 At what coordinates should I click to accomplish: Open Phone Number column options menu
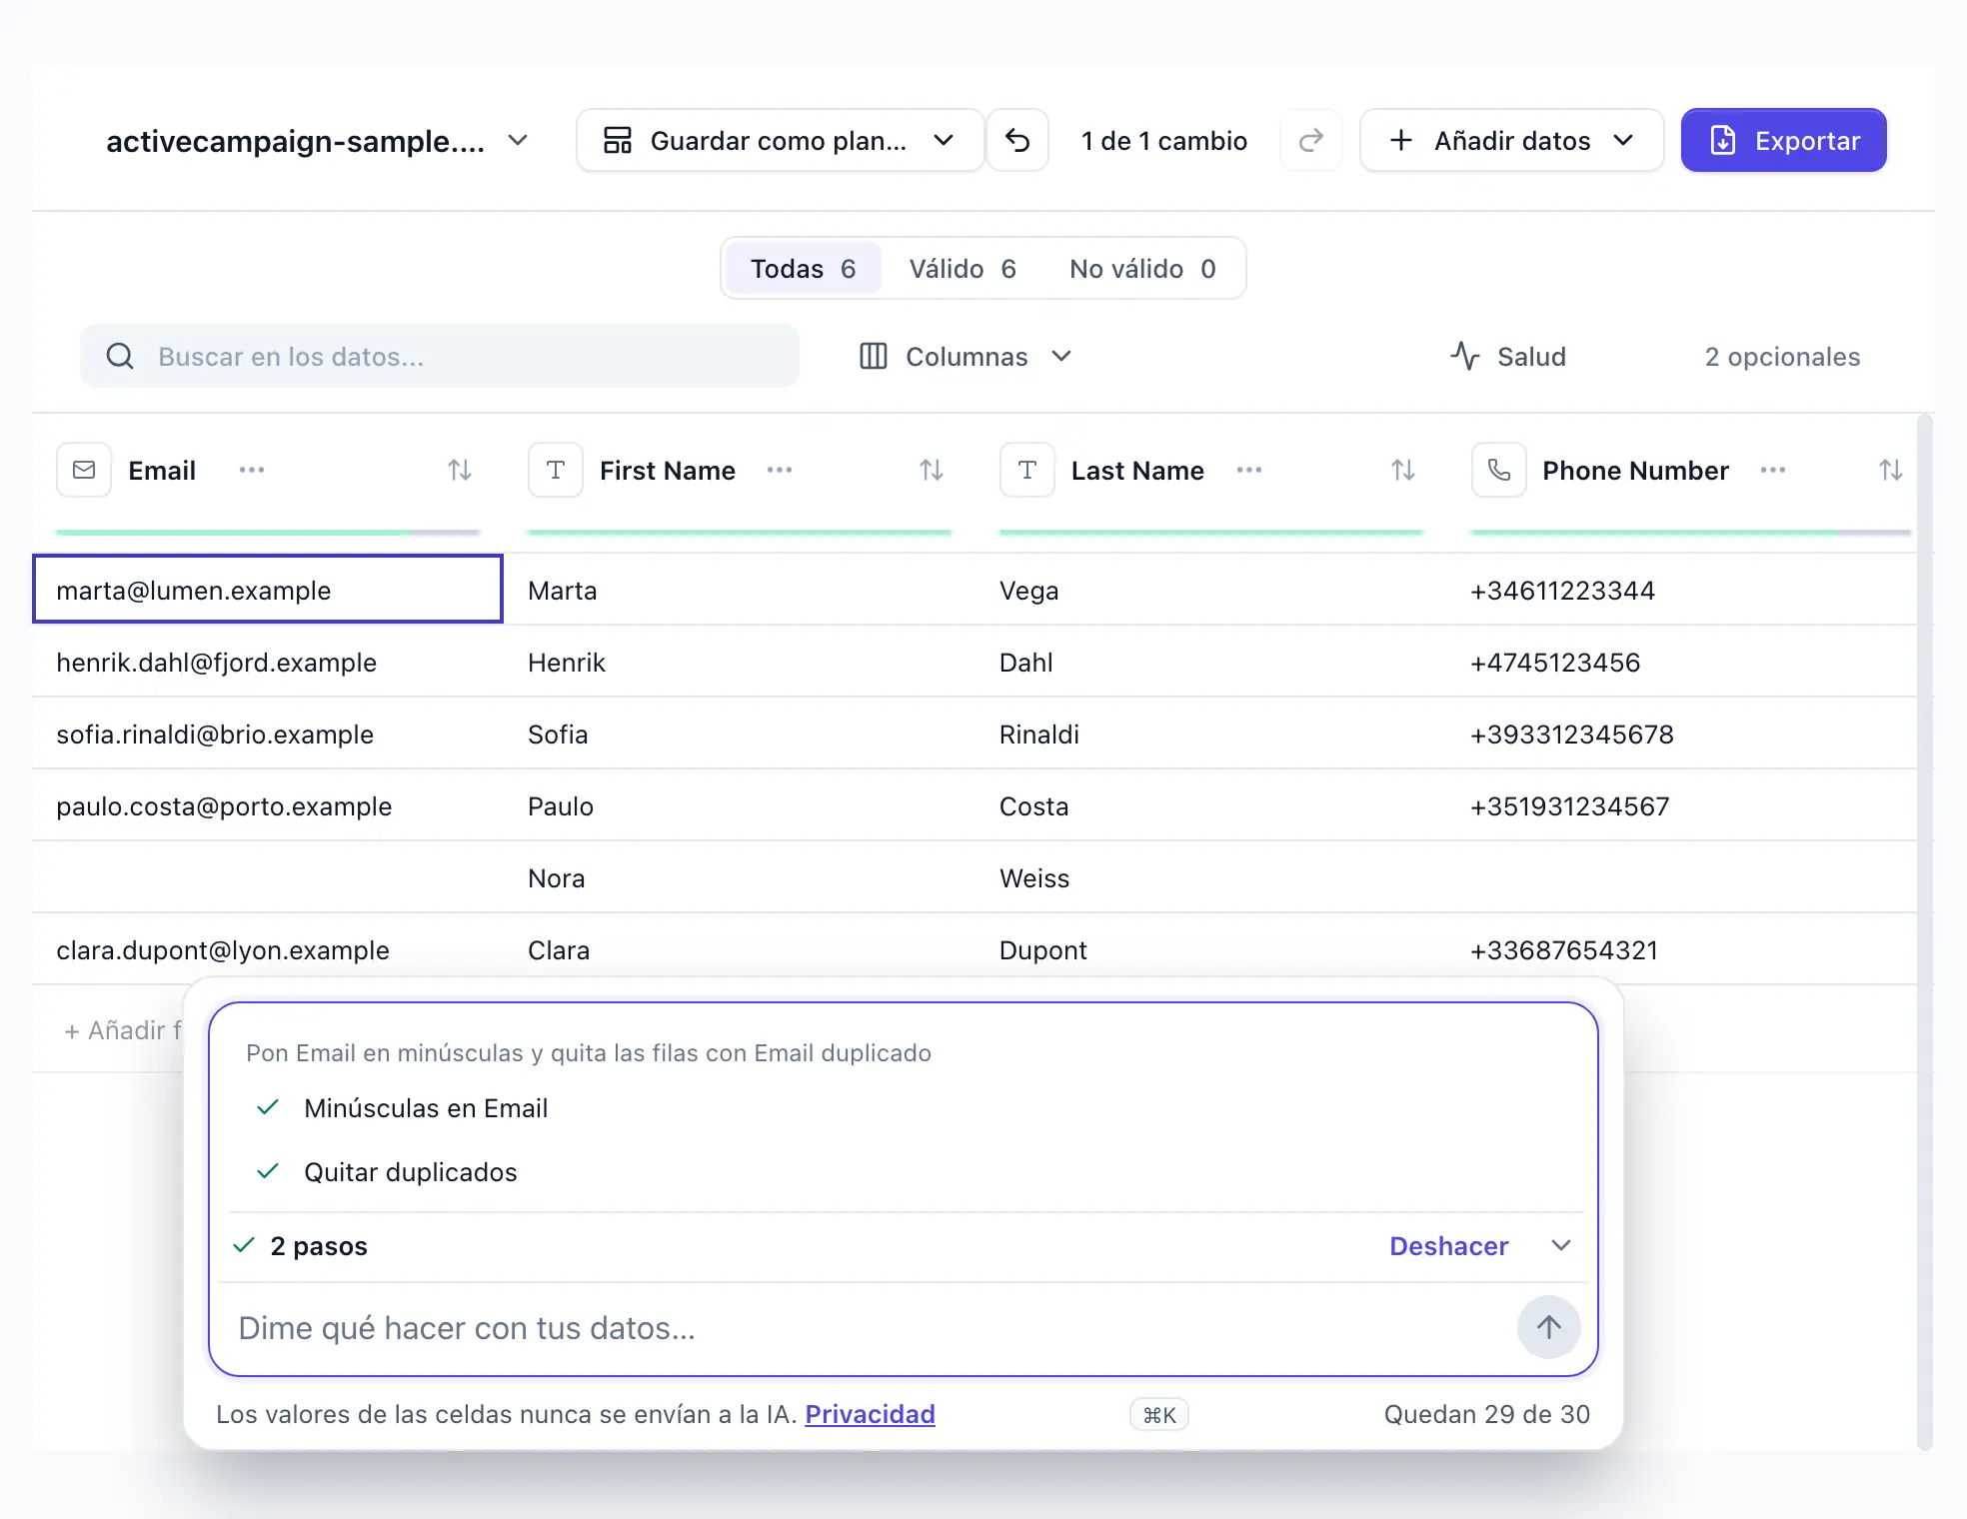(x=1773, y=470)
